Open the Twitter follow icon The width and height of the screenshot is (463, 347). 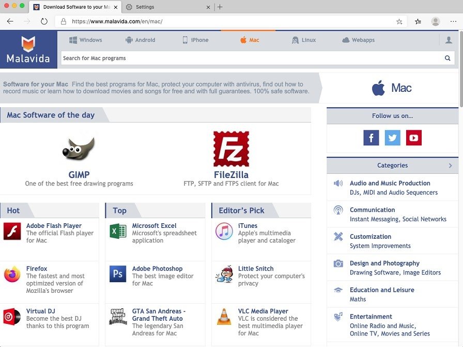[392, 138]
